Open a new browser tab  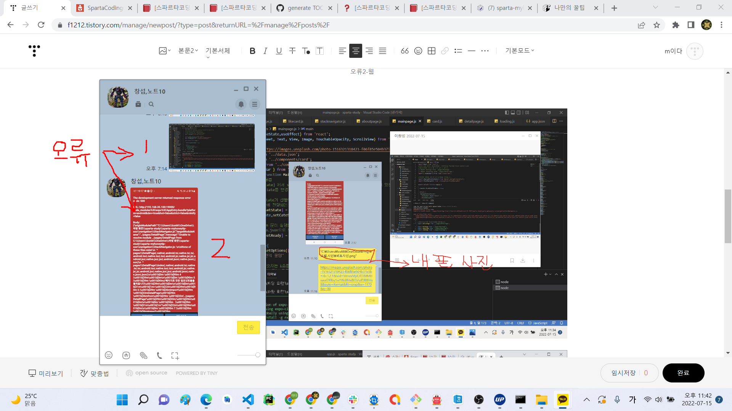pos(614,8)
